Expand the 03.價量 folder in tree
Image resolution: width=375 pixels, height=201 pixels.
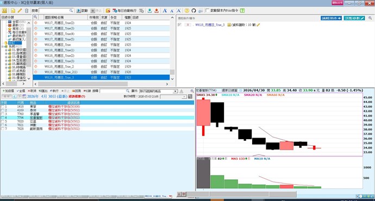click(6, 57)
